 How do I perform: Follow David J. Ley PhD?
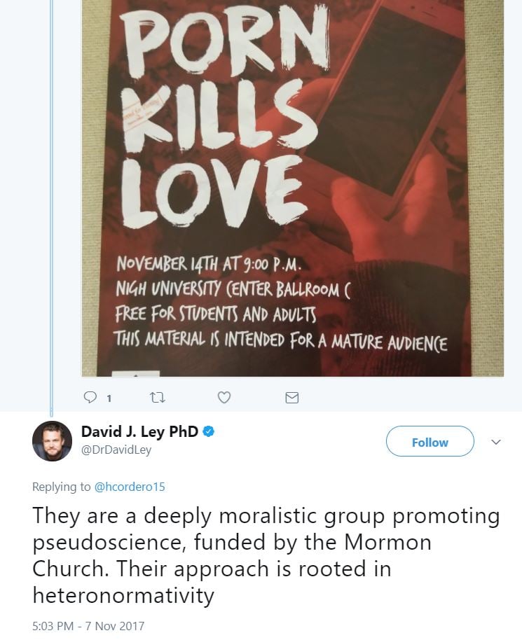430,443
